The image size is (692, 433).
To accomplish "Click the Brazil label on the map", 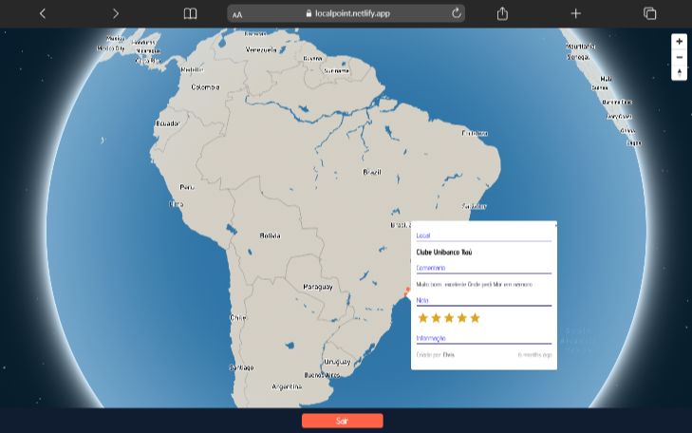I will pos(372,172).
